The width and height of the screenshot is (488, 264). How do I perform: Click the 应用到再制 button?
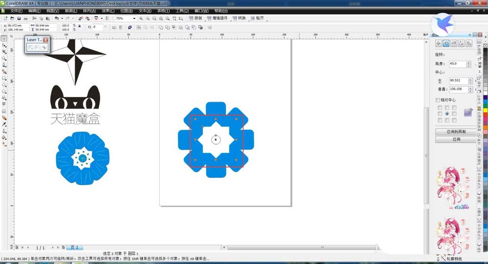point(456,132)
